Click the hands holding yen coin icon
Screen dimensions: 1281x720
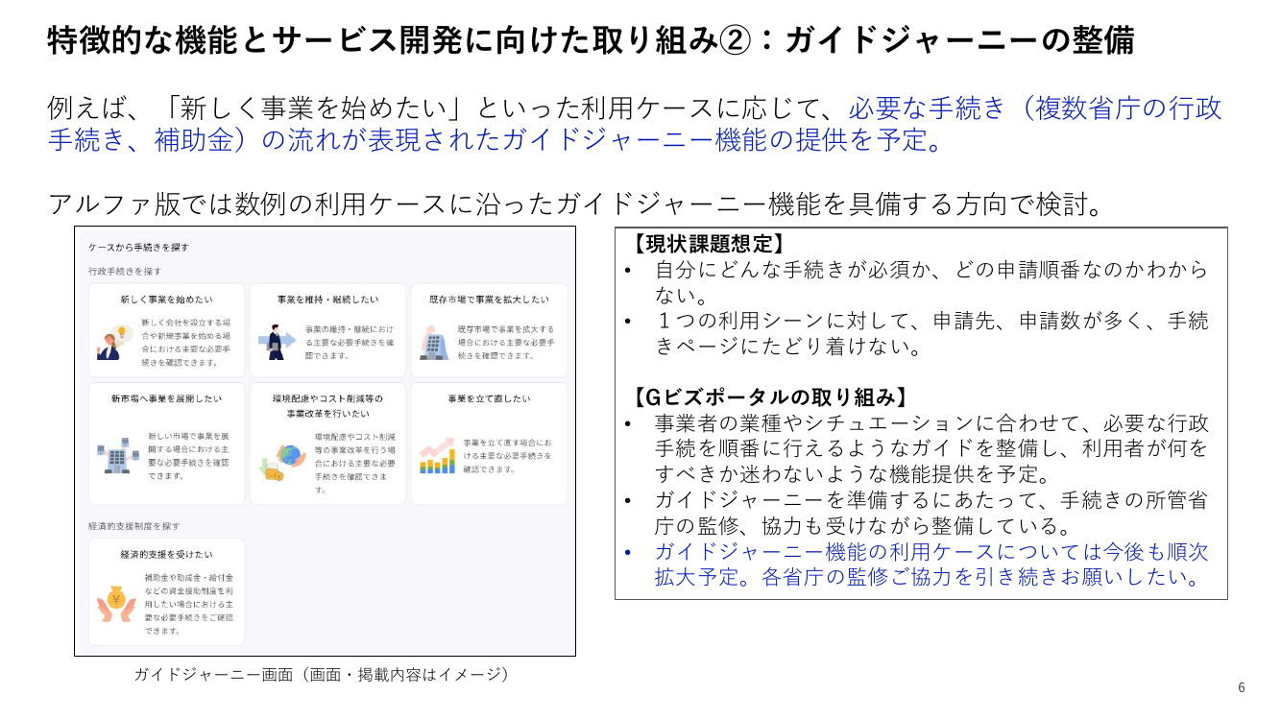116,604
